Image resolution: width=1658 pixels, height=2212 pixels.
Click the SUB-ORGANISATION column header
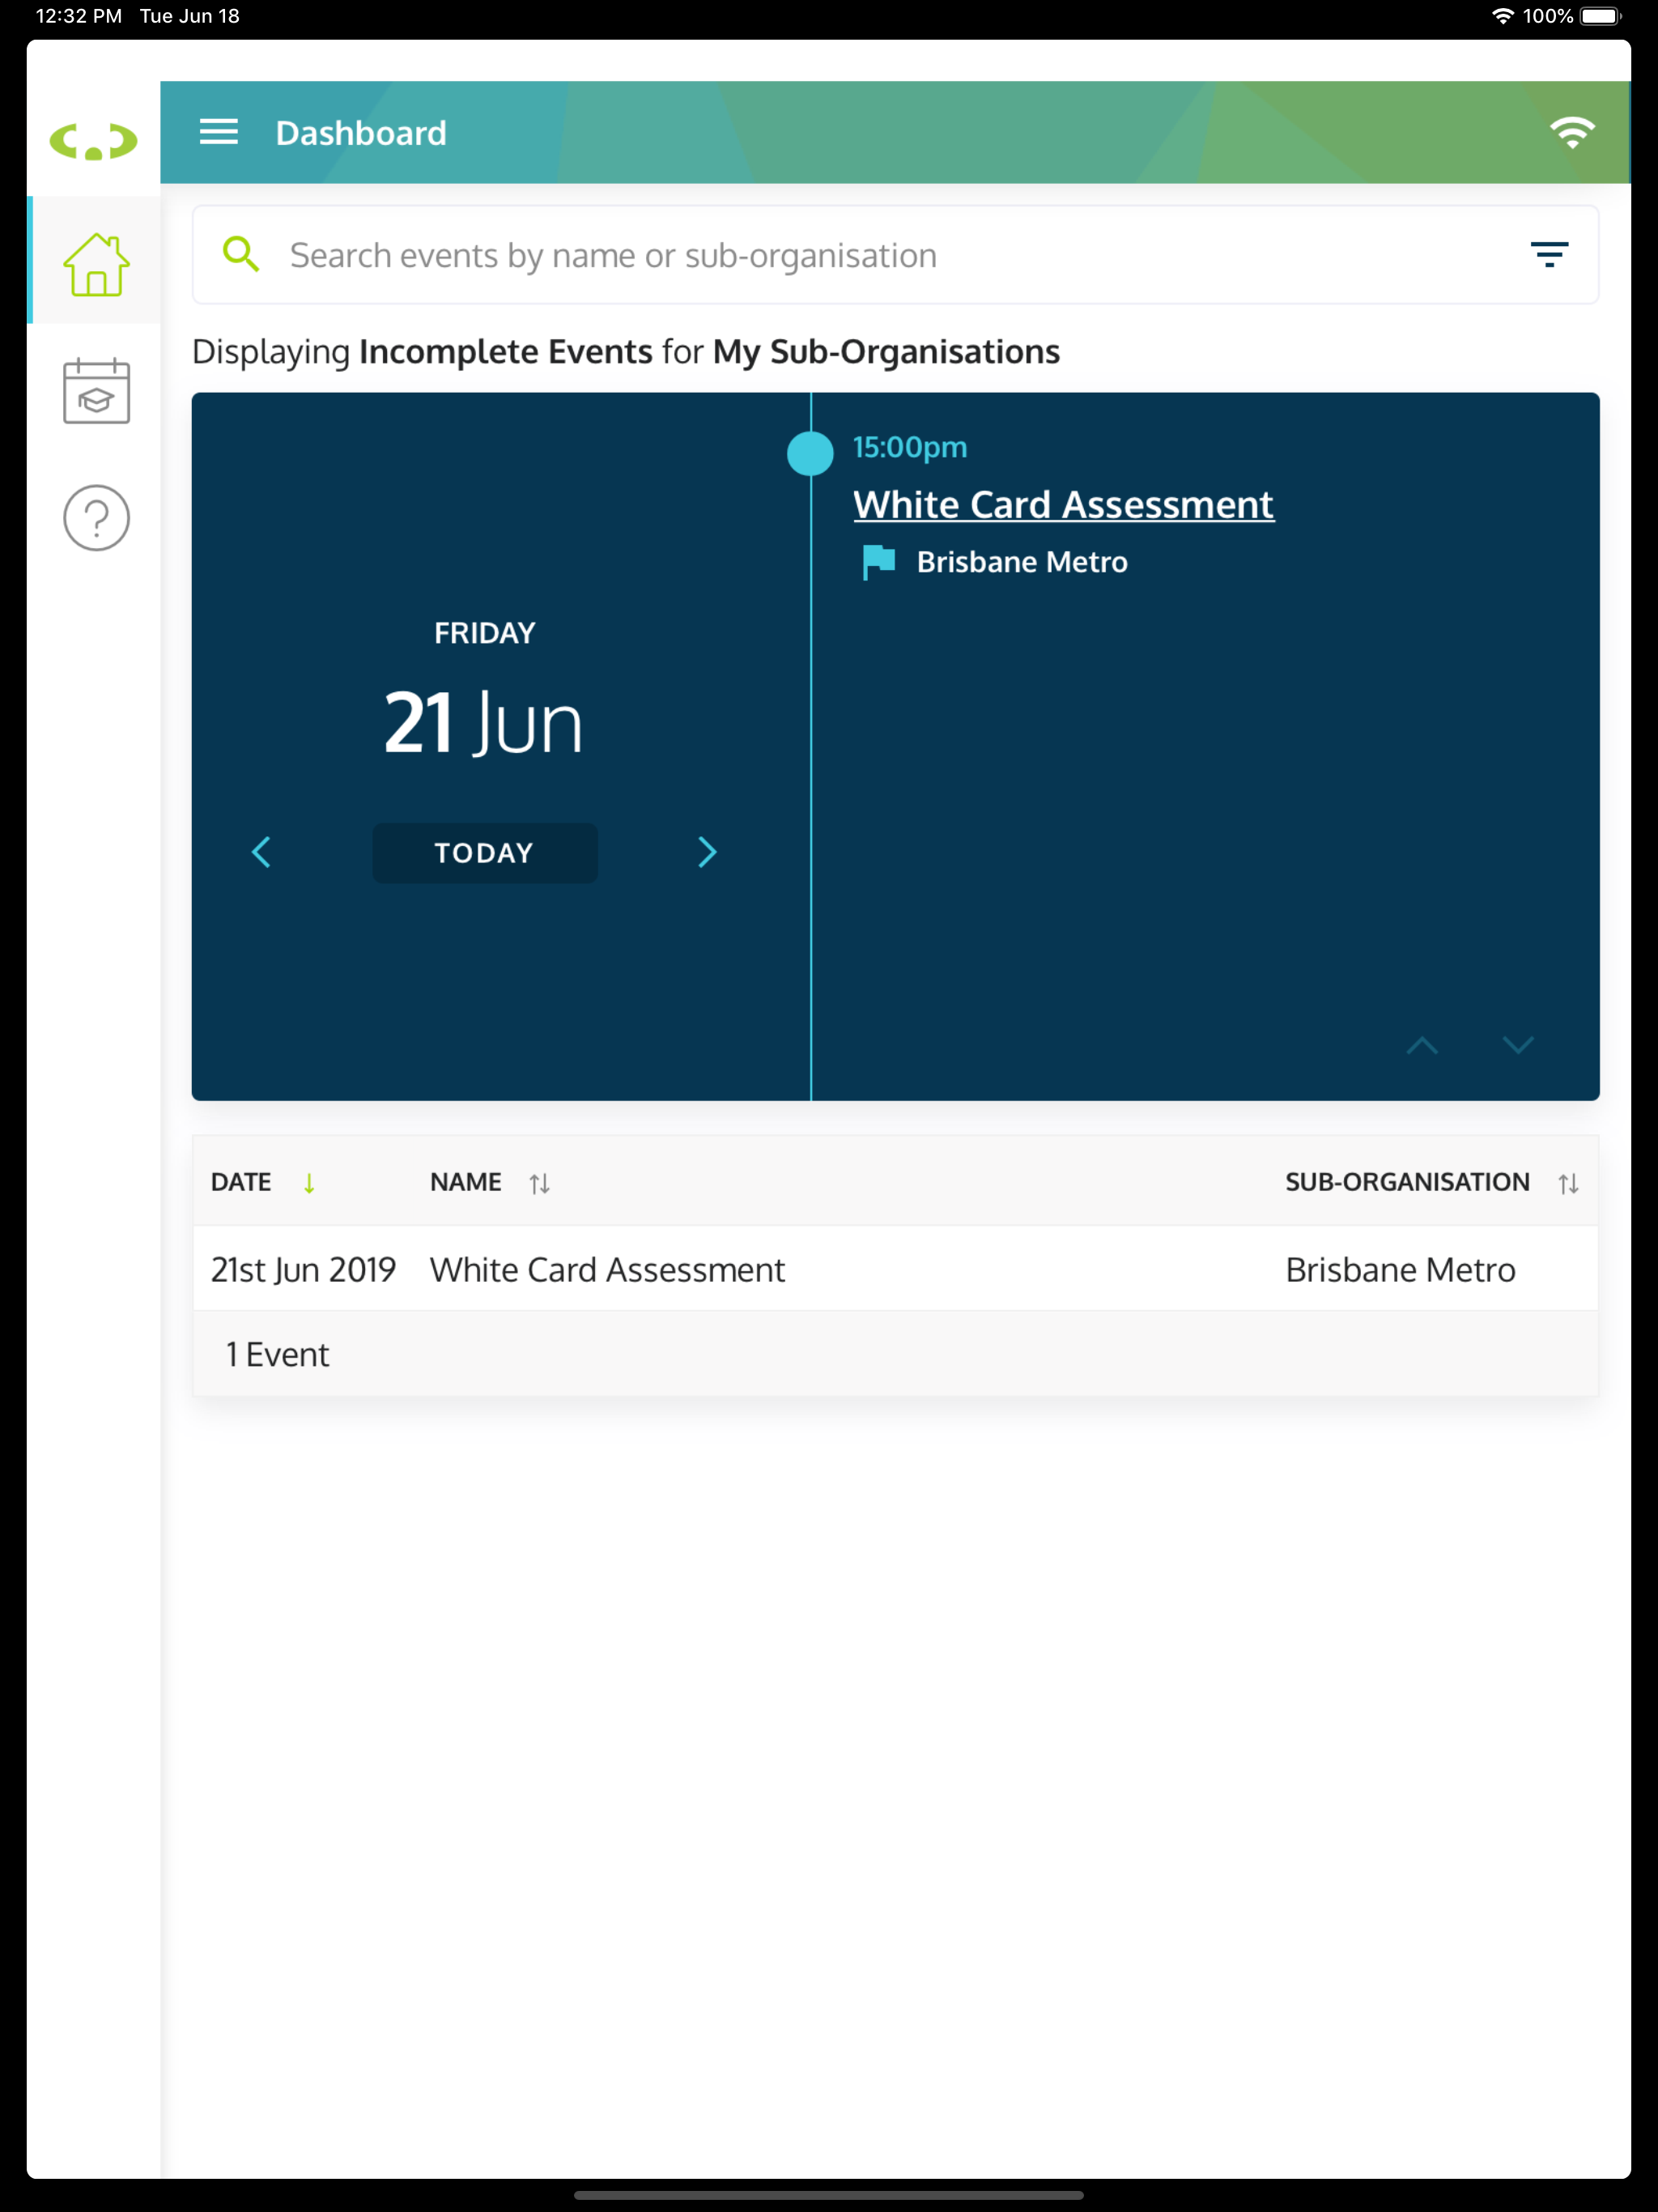(1407, 1182)
